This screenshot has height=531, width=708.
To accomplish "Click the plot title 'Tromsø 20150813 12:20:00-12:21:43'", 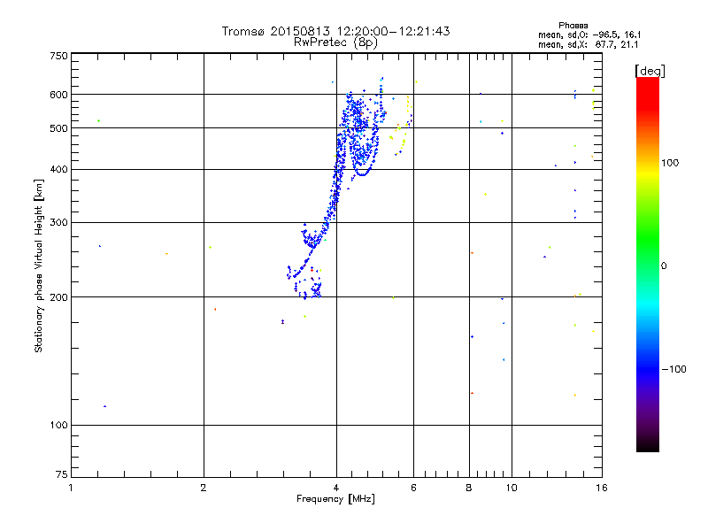I will tap(335, 31).
